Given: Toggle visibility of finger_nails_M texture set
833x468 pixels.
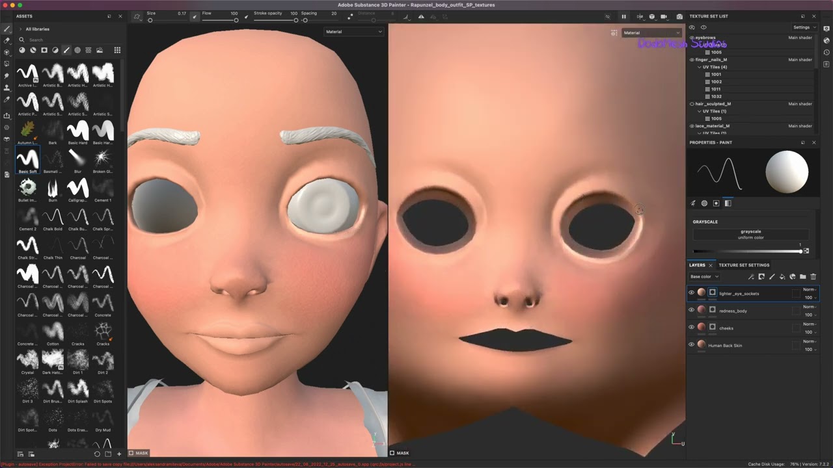Looking at the screenshot, I should (x=692, y=60).
